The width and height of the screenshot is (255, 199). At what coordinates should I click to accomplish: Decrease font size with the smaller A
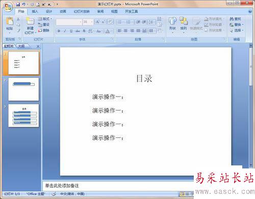104,22
